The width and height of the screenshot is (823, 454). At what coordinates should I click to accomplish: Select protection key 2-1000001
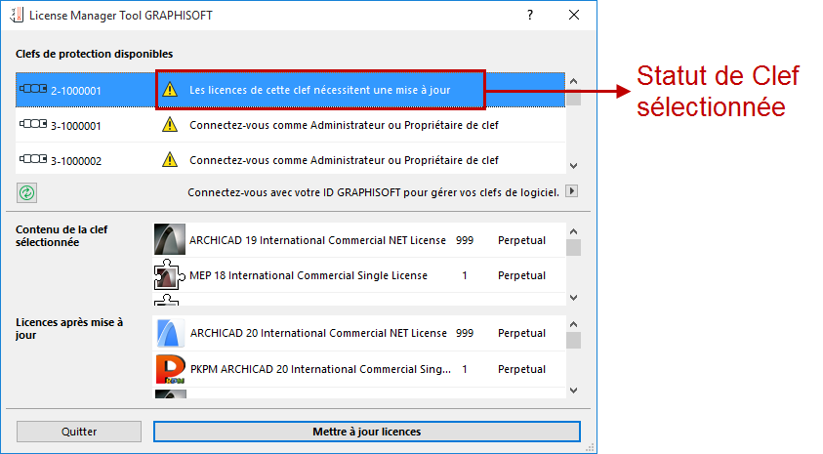[76, 90]
